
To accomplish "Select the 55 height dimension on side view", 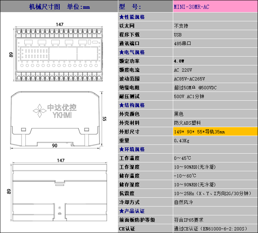I will pyautogui.click(x=104, y=119).
